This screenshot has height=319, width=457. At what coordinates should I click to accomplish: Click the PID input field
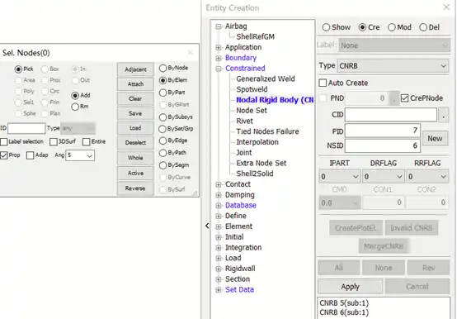(383, 131)
